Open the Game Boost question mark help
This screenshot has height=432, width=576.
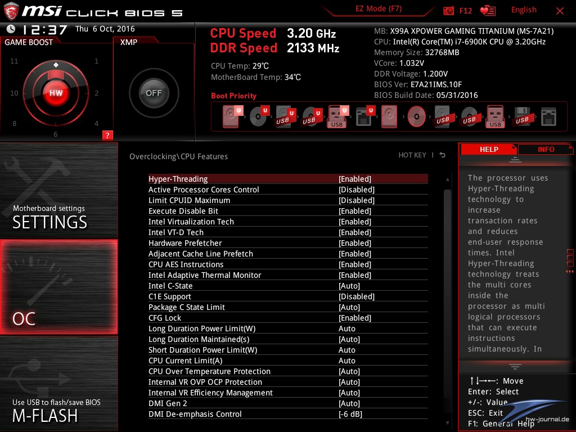107,135
